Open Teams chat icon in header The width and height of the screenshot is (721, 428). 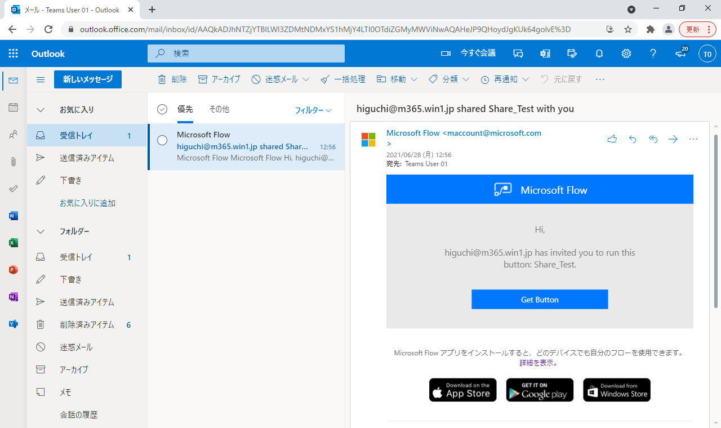click(x=518, y=53)
